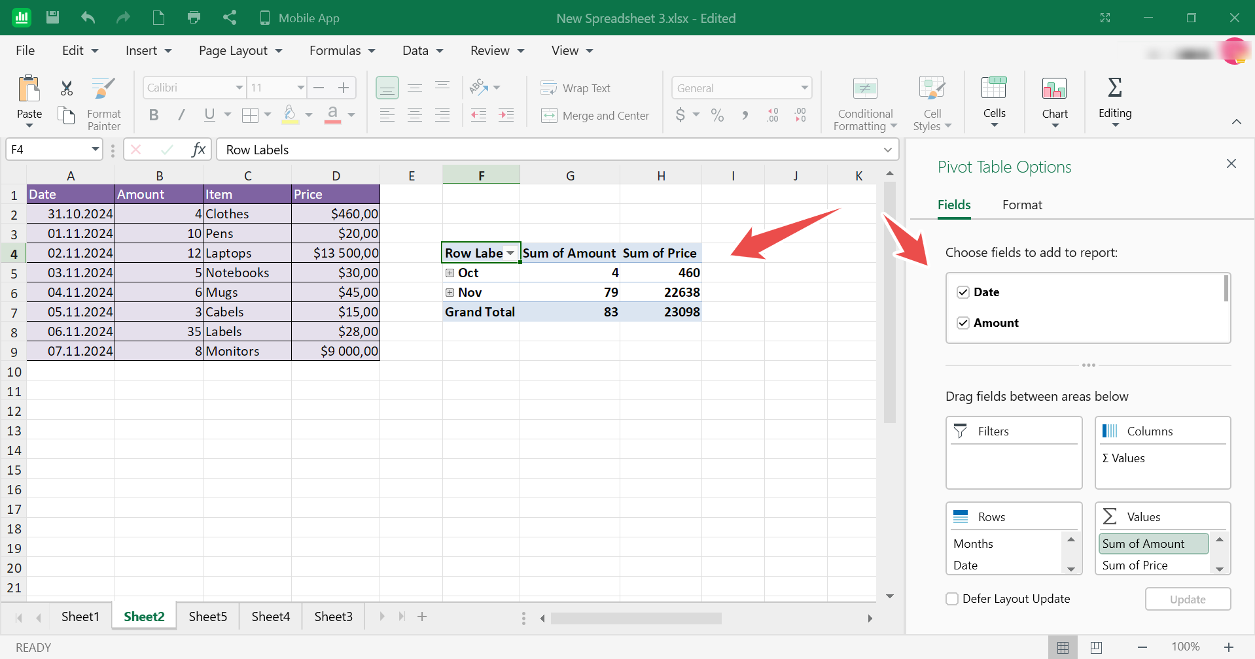Apply the red font color

[x=332, y=115]
